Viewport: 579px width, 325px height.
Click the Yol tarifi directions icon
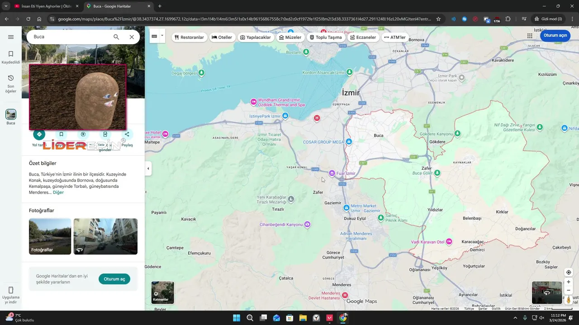coord(39,134)
